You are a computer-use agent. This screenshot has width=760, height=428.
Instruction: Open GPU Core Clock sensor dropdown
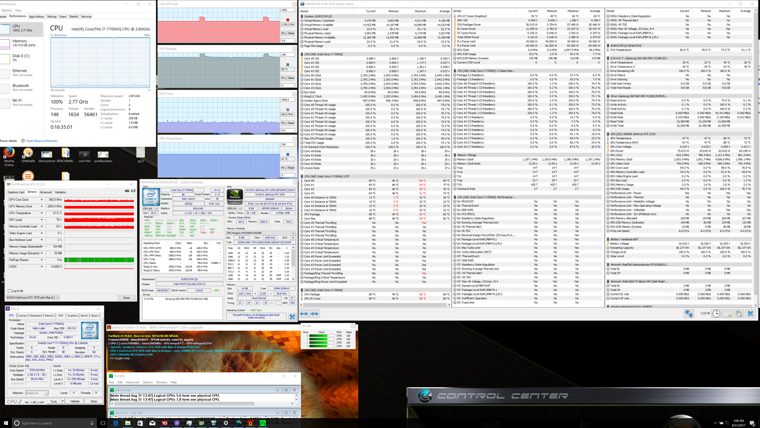tap(42, 200)
